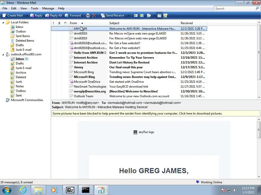Open the File menu
The height and width of the screenshot is (195, 261).
click(5, 8)
